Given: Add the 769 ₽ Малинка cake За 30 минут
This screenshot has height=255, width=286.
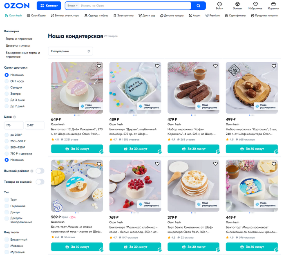Looking at the screenshot, I should tap(135, 247).
